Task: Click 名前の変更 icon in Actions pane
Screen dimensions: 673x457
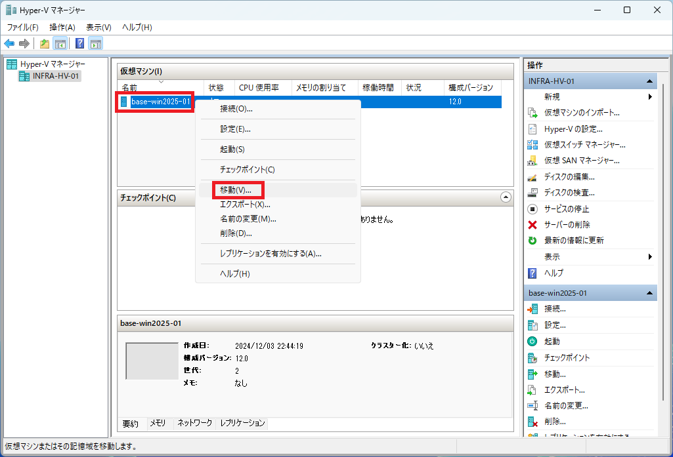Action: point(532,406)
